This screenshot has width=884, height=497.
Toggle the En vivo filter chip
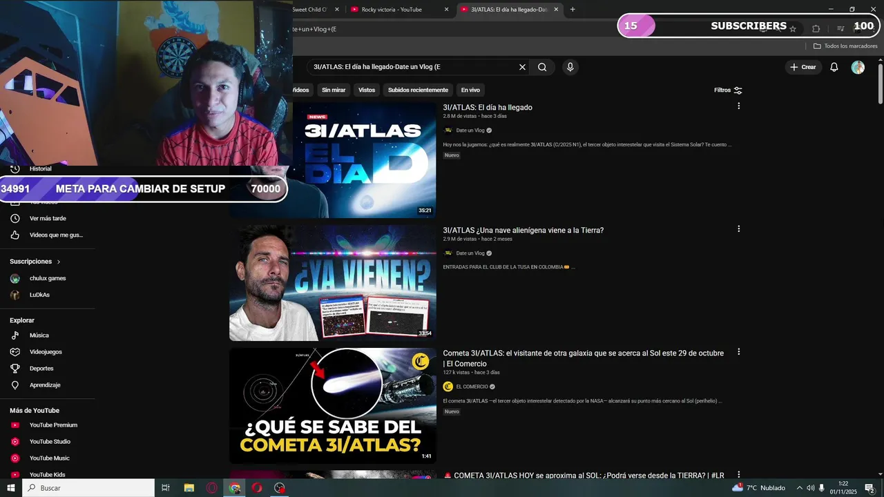(x=470, y=90)
